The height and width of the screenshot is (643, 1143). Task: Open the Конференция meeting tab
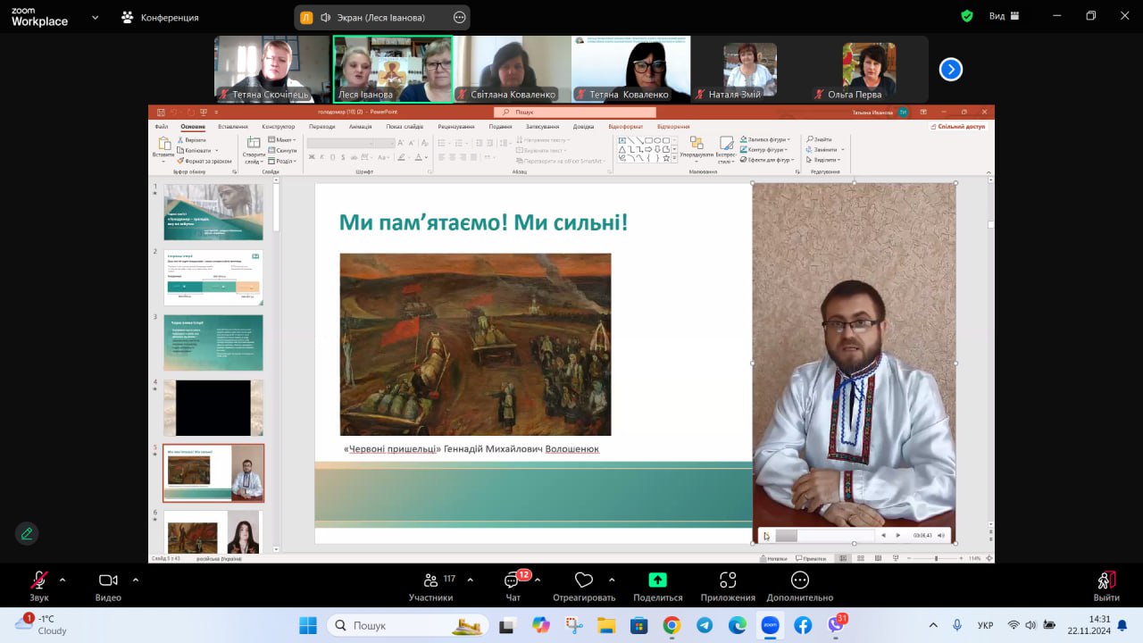tap(161, 17)
